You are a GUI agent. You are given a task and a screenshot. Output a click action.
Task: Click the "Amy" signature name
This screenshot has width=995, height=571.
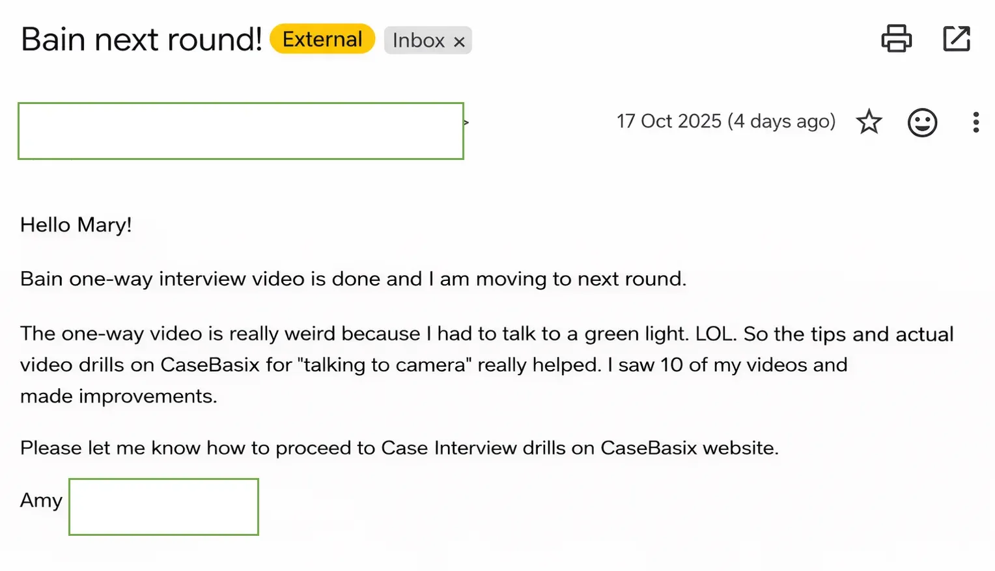[x=41, y=500]
